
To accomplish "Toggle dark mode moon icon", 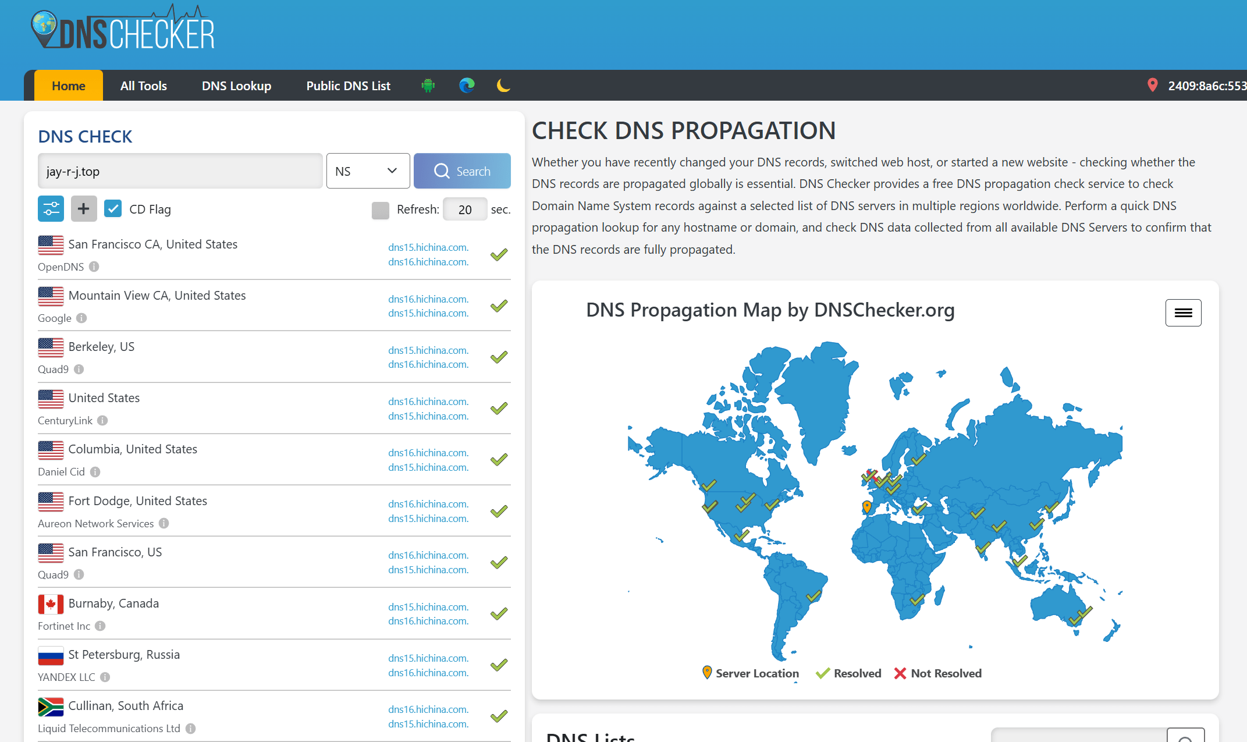I will tap(503, 86).
